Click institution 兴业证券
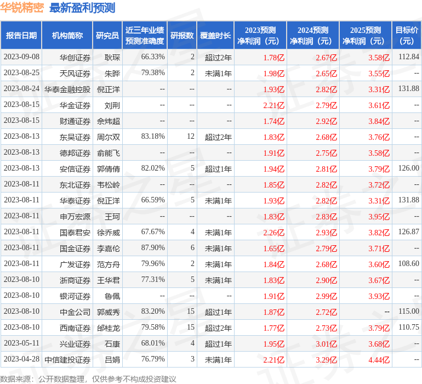Viewport: 422px width, 384px height. [x=75, y=343]
